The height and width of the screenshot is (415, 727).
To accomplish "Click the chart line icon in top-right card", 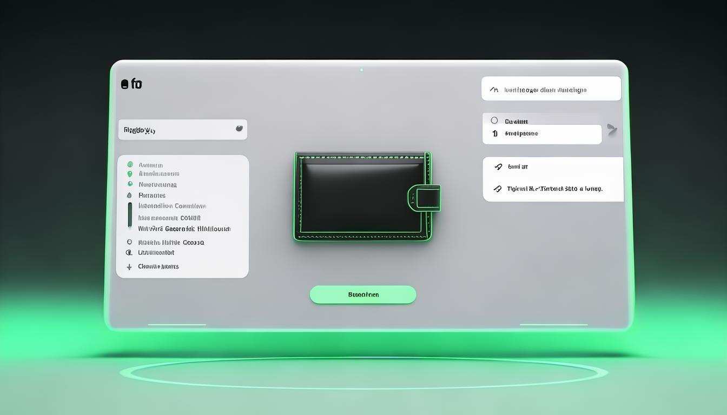I will pyautogui.click(x=493, y=90).
